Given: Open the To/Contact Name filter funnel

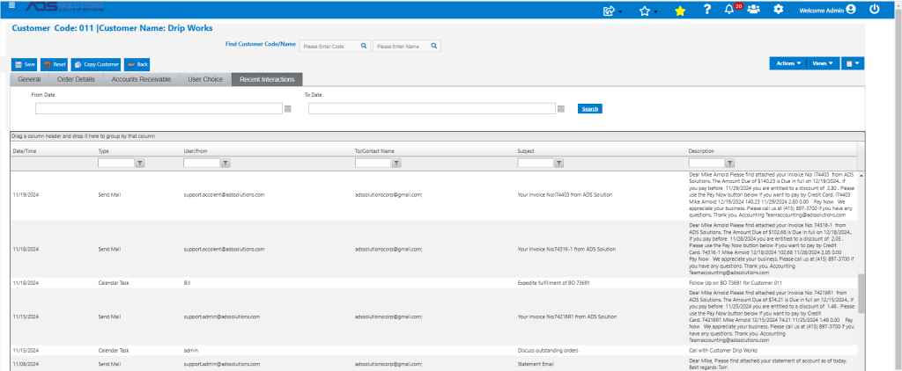Looking at the screenshot, I should 396,164.
